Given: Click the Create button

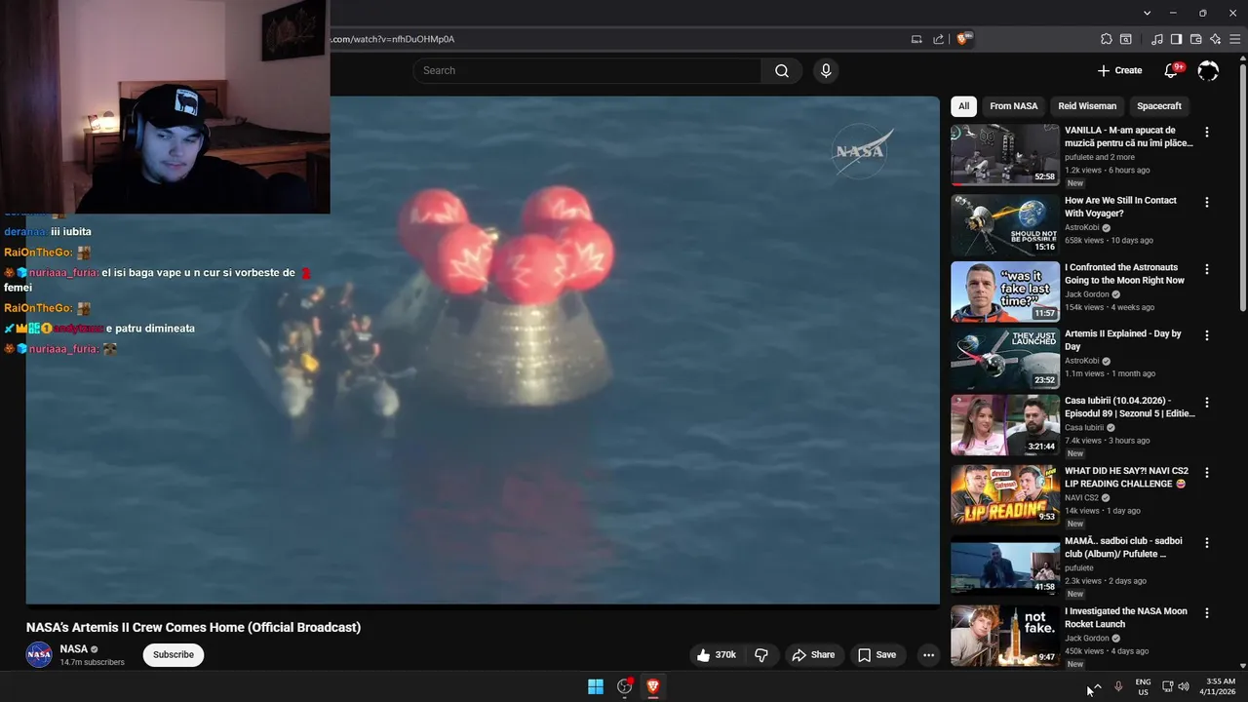Looking at the screenshot, I should click(x=1119, y=70).
